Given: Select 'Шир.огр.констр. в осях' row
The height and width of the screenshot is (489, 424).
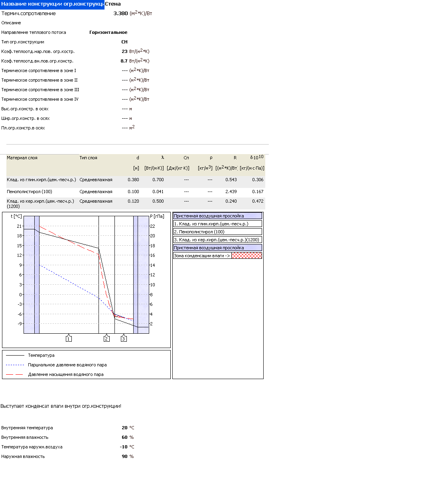Looking at the screenshot, I should 26,118.
